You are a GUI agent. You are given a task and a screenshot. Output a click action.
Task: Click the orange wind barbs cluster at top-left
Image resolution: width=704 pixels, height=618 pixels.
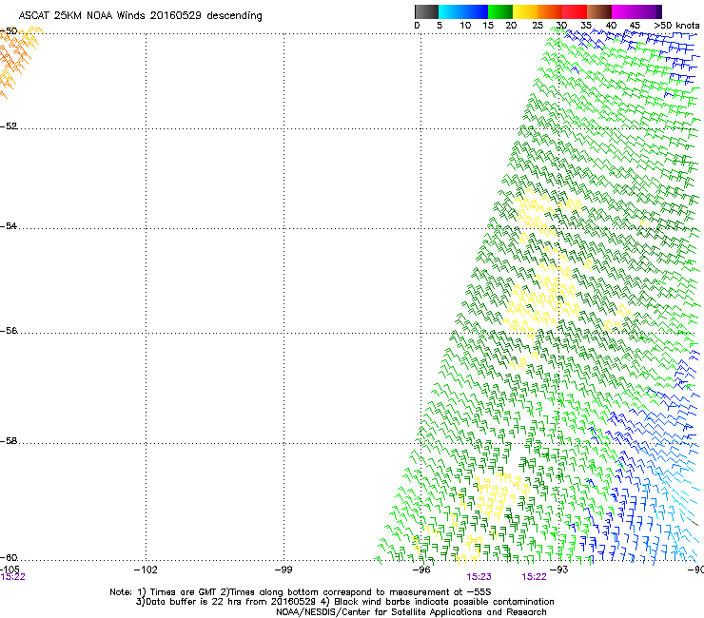click(x=20, y=61)
